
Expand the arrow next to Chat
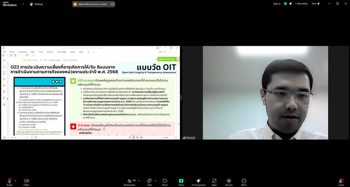click(155, 180)
